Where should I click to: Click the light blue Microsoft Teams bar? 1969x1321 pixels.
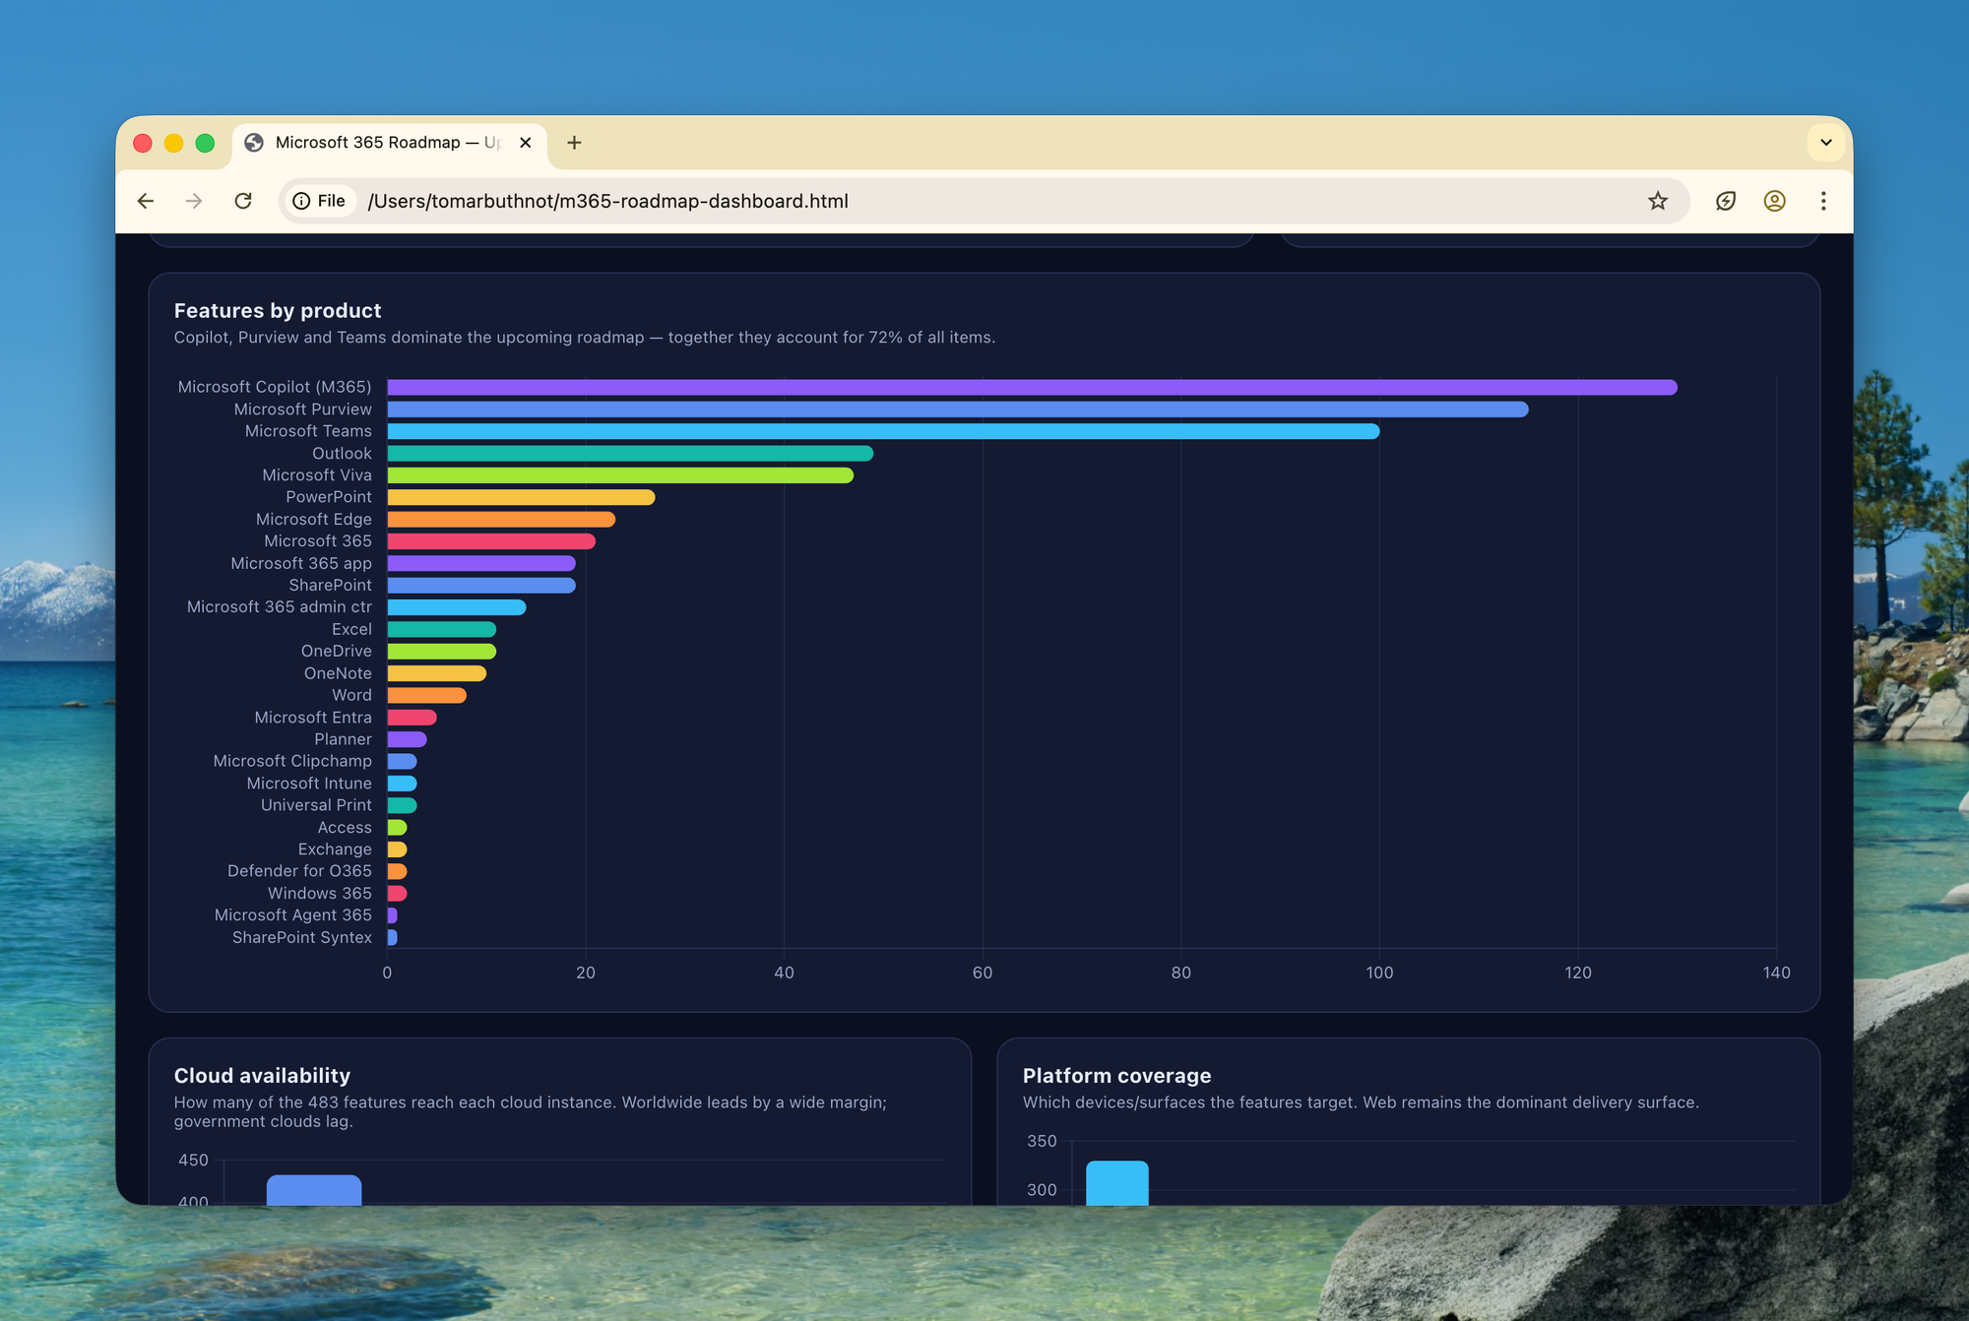click(882, 431)
